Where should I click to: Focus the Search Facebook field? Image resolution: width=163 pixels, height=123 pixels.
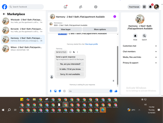26,7
